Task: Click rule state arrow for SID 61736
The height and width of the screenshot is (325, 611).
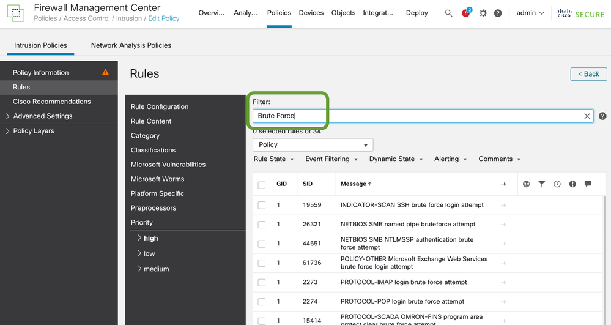Action: pyautogui.click(x=503, y=263)
